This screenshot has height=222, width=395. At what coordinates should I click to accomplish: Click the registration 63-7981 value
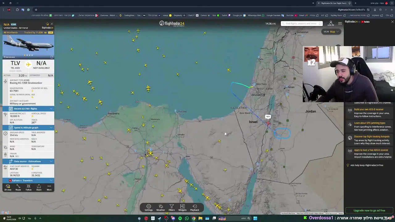[x=14, y=91]
